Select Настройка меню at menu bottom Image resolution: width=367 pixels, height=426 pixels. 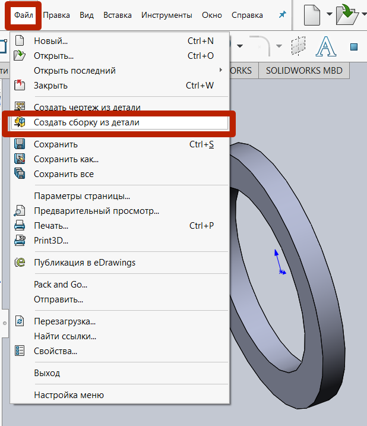pos(69,395)
